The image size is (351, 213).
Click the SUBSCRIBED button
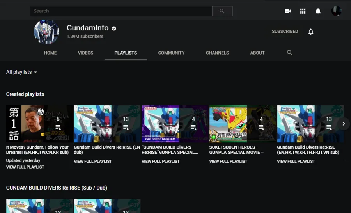click(x=285, y=32)
